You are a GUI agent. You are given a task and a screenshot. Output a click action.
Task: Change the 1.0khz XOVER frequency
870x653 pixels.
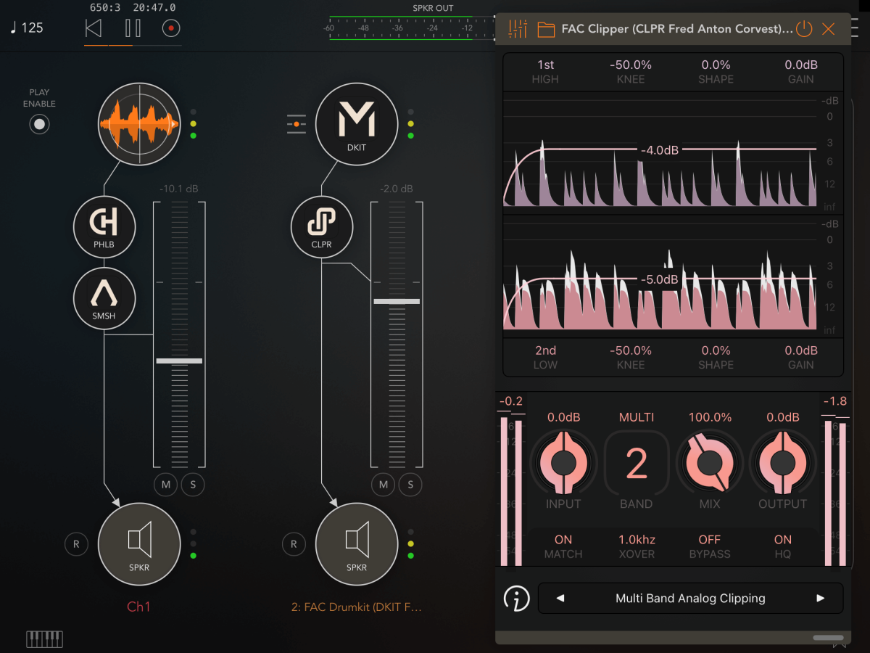pyautogui.click(x=637, y=546)
